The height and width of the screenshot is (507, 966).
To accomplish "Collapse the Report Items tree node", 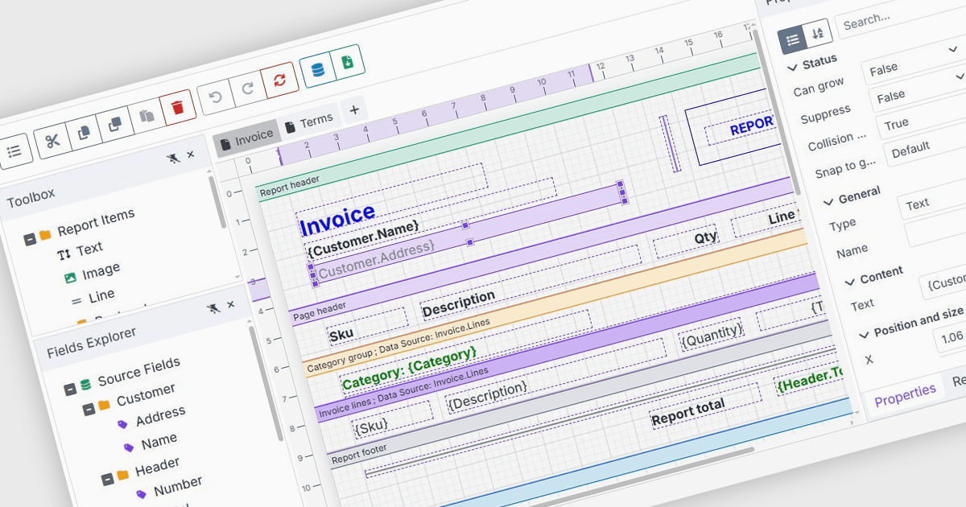I will 31,239.
